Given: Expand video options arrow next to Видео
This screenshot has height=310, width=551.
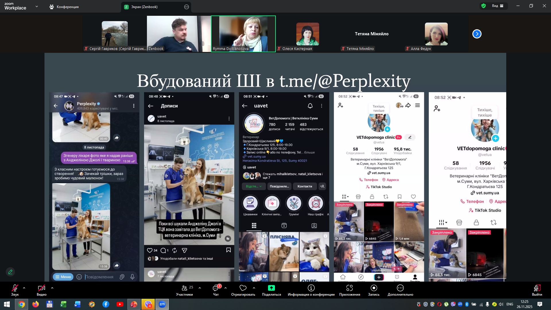Looking at the screenshot, I should point(52,288).
